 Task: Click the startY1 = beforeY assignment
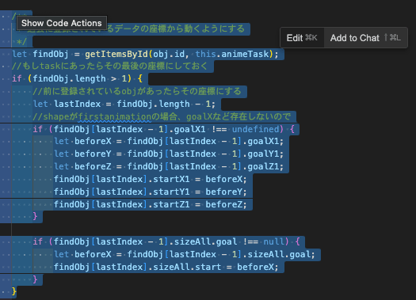coord(151,192)
